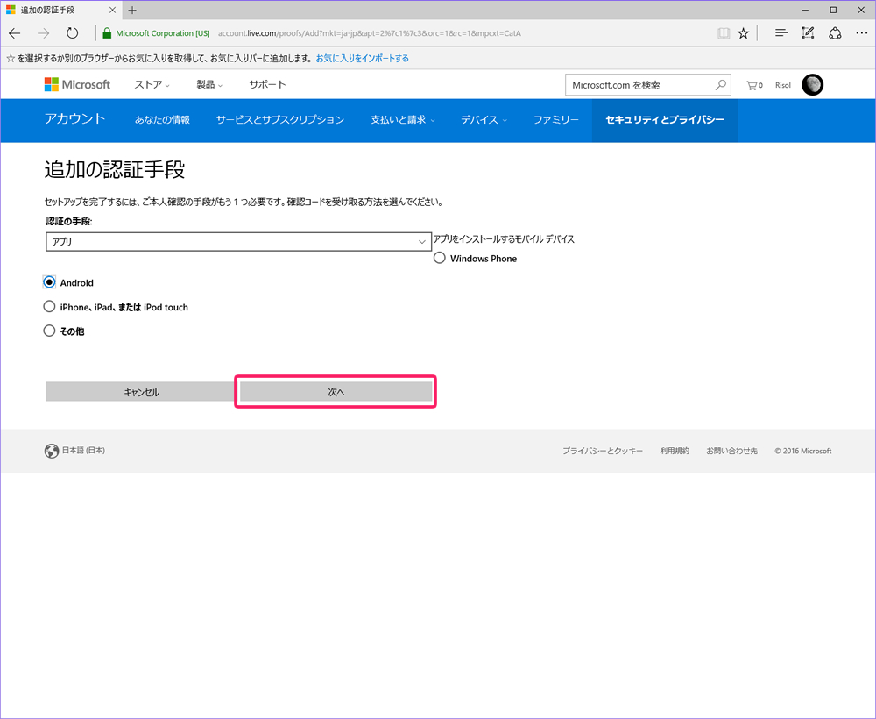The height and width of the screenshot is (719, 876).
Task: Close the 追加の認証手段 tab
Action: (112, 10)
